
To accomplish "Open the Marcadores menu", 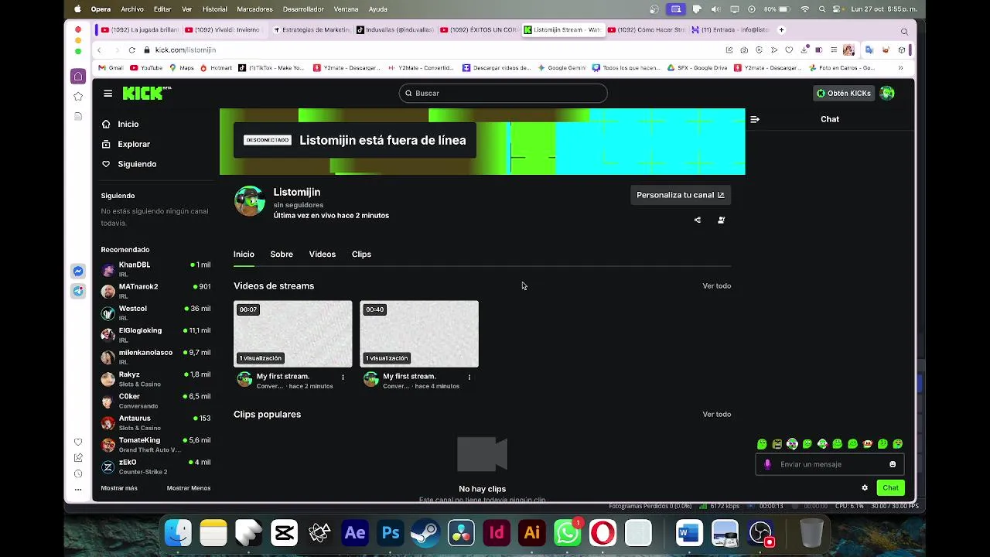I will tap(254, 9).
